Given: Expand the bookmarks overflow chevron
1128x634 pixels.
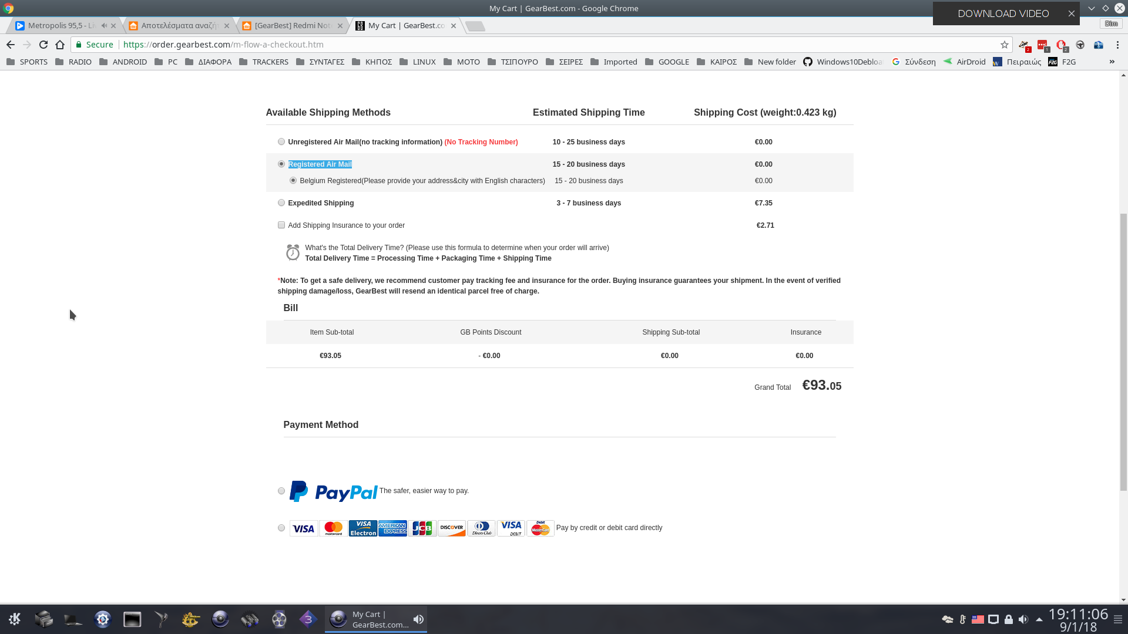Looking at the screenshot, I should coord(1112,62).
